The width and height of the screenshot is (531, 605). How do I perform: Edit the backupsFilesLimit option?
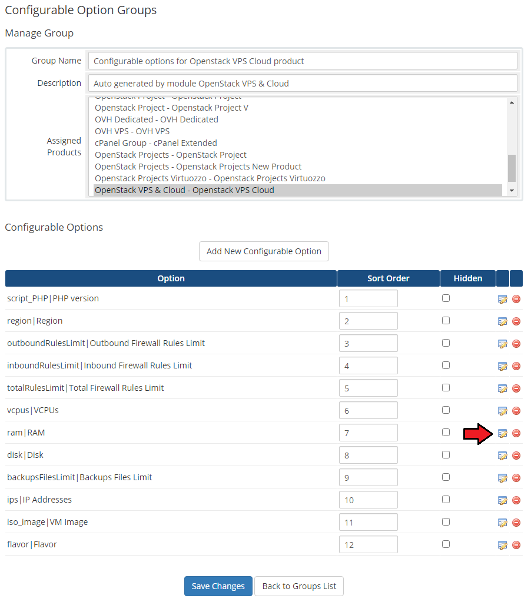(x=502, y=478)
